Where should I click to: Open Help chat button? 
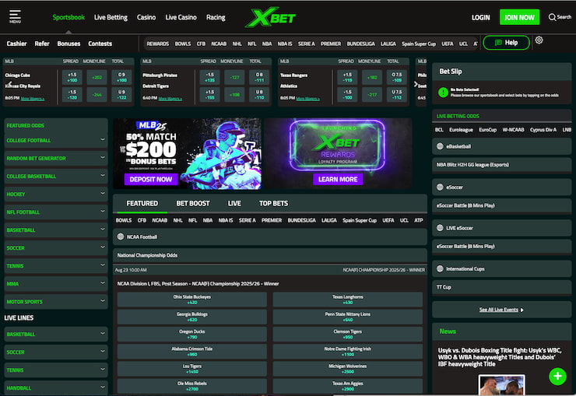click(506, 43)
